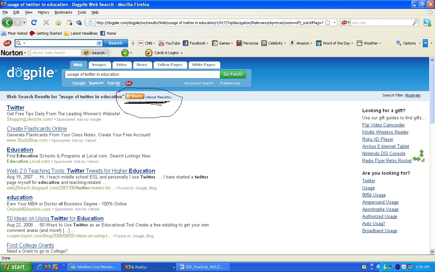This screenshot has height=272, width=435.
Task: Click the Go Fetch! button
Action: click(233, 74)
